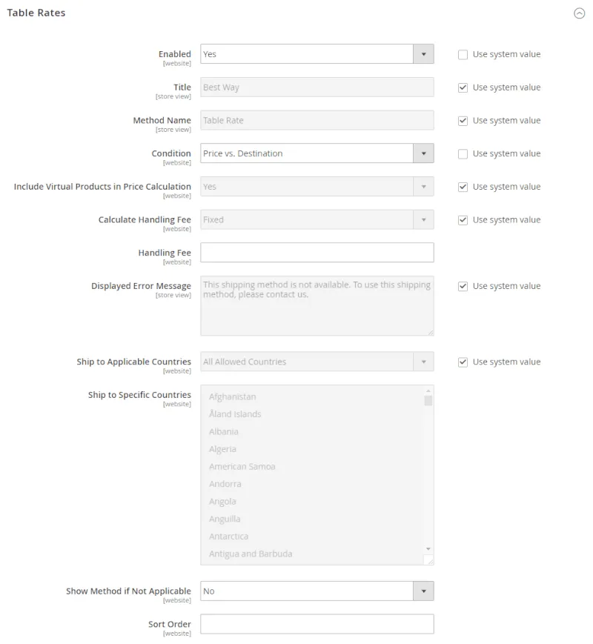
Task: Open the Condition dropdown
Action: [423, 153]
